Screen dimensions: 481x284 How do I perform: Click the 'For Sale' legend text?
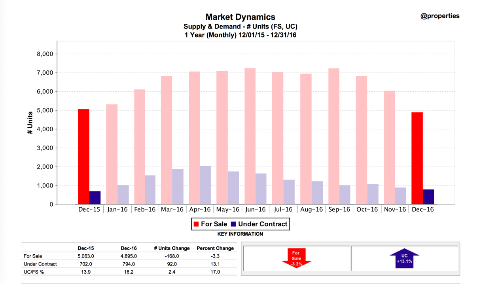point(214,224)
